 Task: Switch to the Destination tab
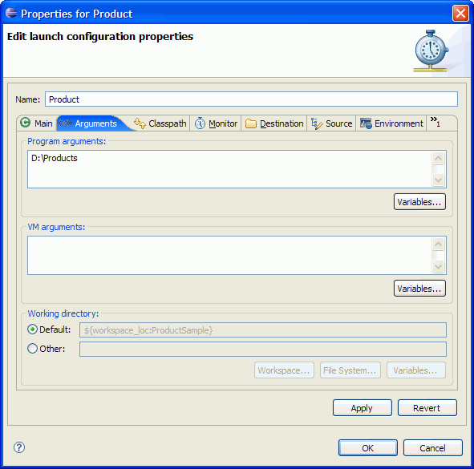[274, 123]
